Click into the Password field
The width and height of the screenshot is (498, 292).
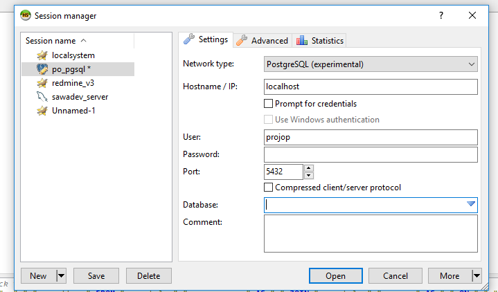(371, 154)
